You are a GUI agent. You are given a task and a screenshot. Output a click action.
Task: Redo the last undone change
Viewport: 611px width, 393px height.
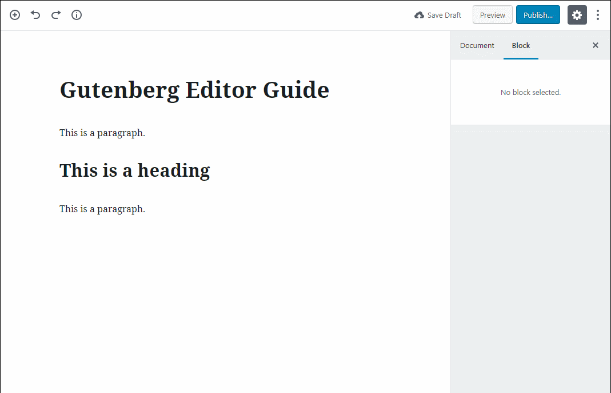[x=56, y=15]
